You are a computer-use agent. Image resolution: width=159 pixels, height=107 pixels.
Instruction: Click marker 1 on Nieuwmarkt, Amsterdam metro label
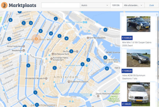(82, 64)
